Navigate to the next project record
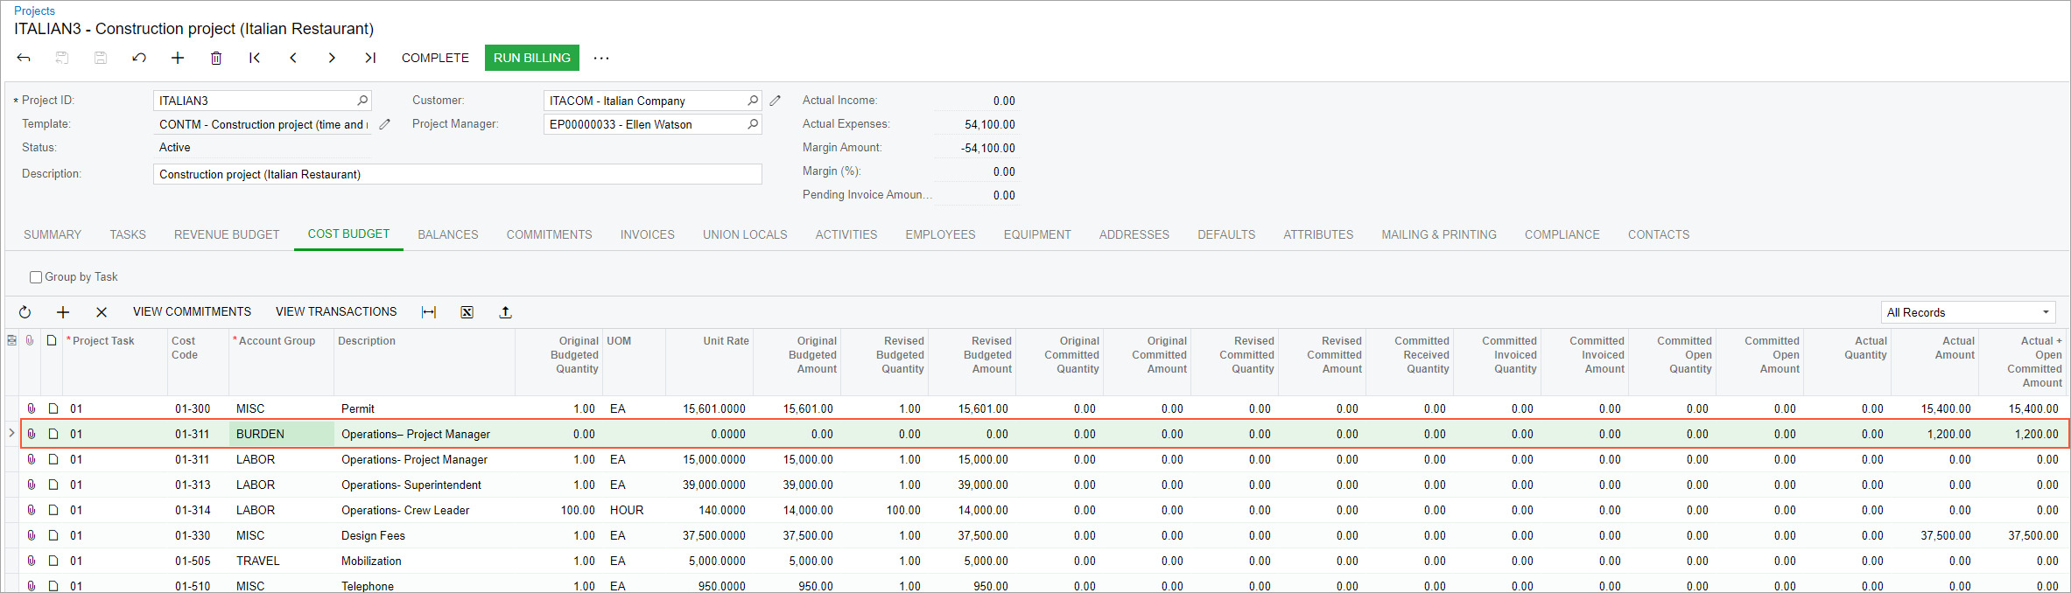This screenshot has width=2071, height=593. click(332, 58)
